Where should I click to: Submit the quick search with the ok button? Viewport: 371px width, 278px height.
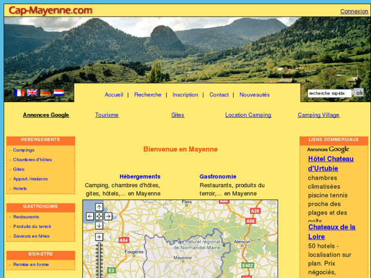click(359, 93)
